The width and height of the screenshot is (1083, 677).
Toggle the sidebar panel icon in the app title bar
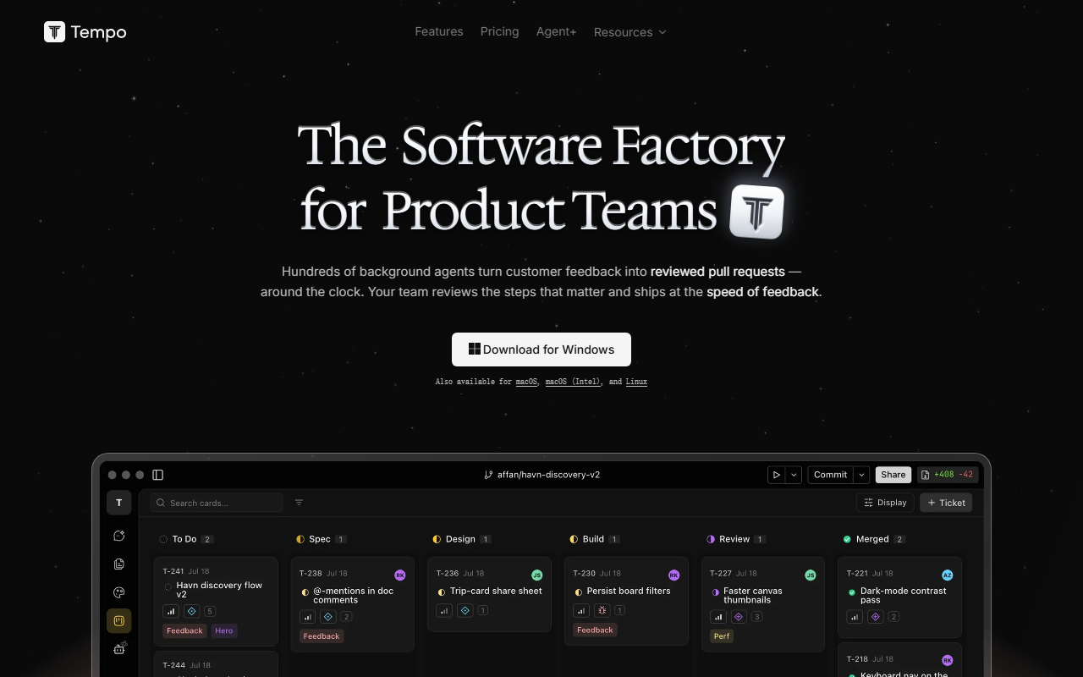coord(157,475)
